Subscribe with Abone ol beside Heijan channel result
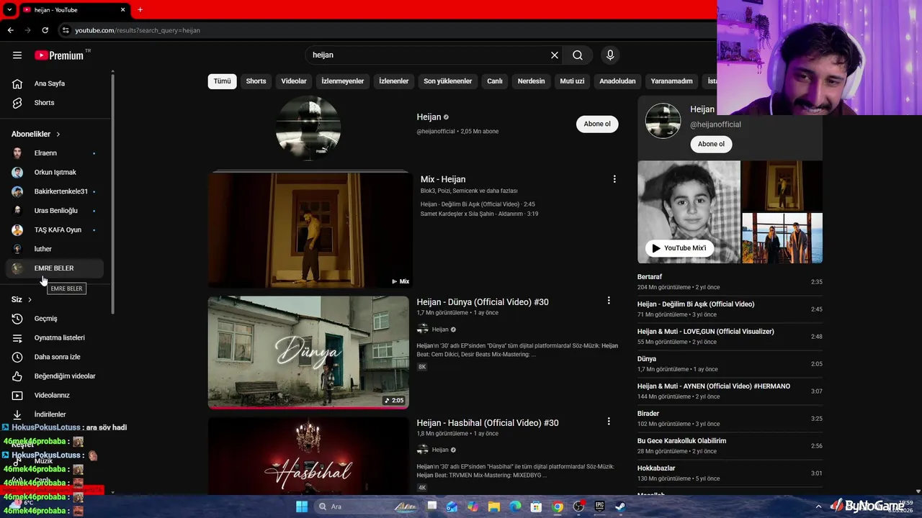This screenshot has height=518, width=922. [597, 124]
